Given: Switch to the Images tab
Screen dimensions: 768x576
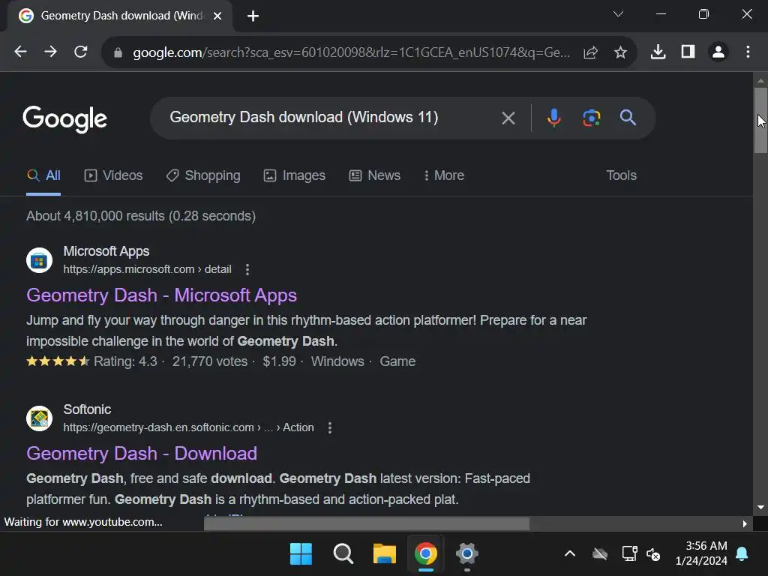Looking at the screenshot, I should pyautogui.click(x=294, y=175).
